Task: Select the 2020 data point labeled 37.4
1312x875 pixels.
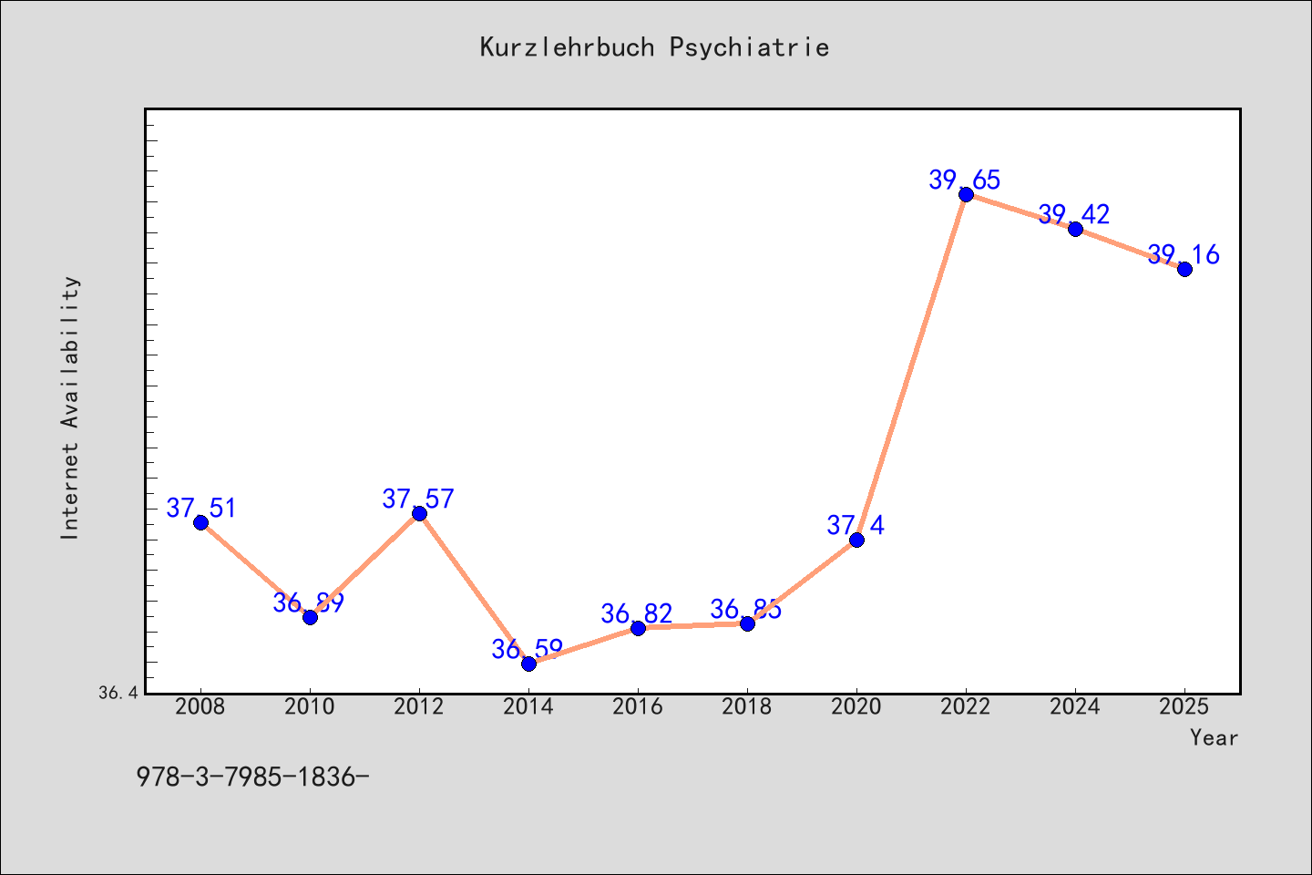Action: [856, 540]
